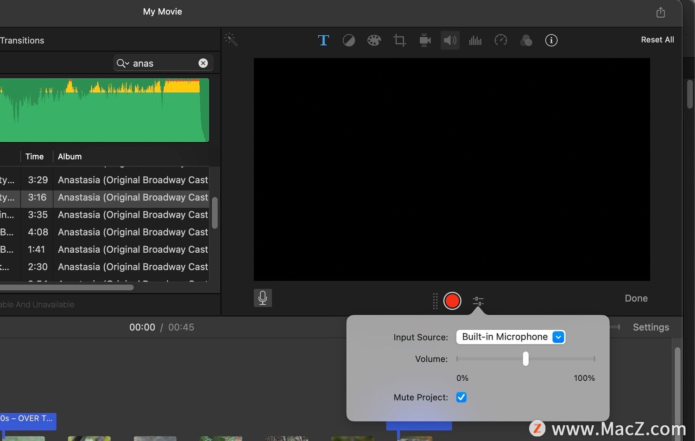Viewport: 695px width, 441px height.
Task: Open the Titles text tool
Action: point(323,40)
